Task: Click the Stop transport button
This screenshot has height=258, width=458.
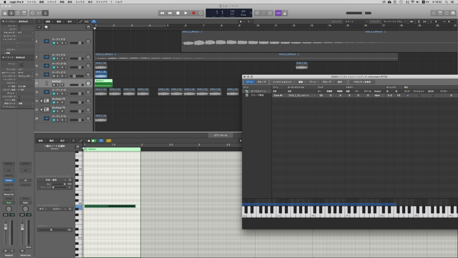Action: pos(178,13)
